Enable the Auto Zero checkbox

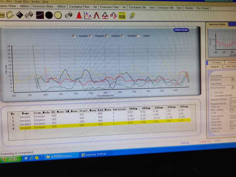coord(212,93)
